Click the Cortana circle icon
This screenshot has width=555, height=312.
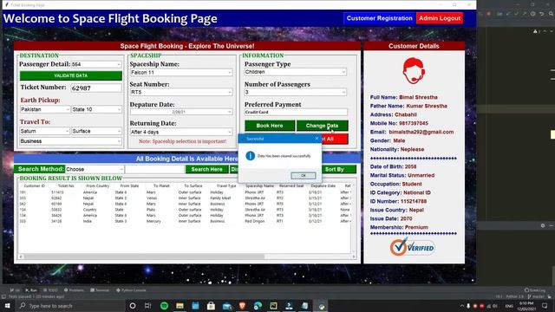(133, 306)
